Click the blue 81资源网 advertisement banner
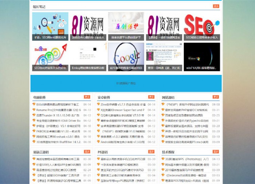Screen dimensions: 255x184 [x=126, y=83]
